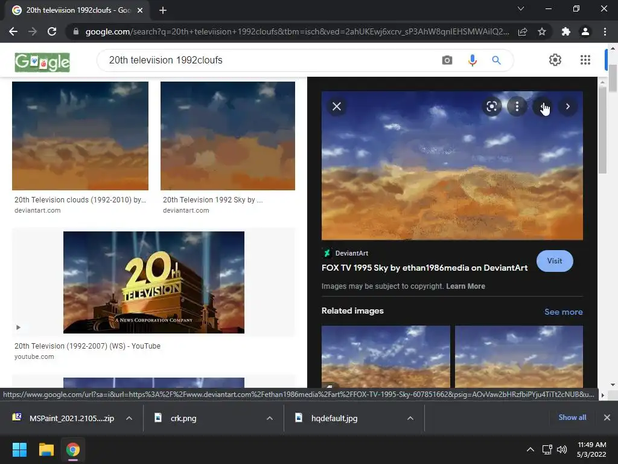
Task: Open 20th Television 1992 Sky thumbnail
Action: point(228,136)
